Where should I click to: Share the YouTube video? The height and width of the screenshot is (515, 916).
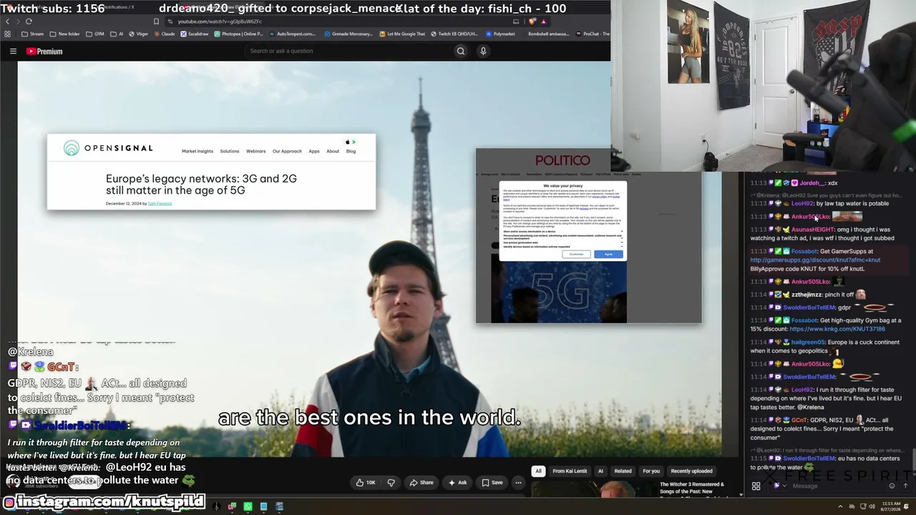421,483
